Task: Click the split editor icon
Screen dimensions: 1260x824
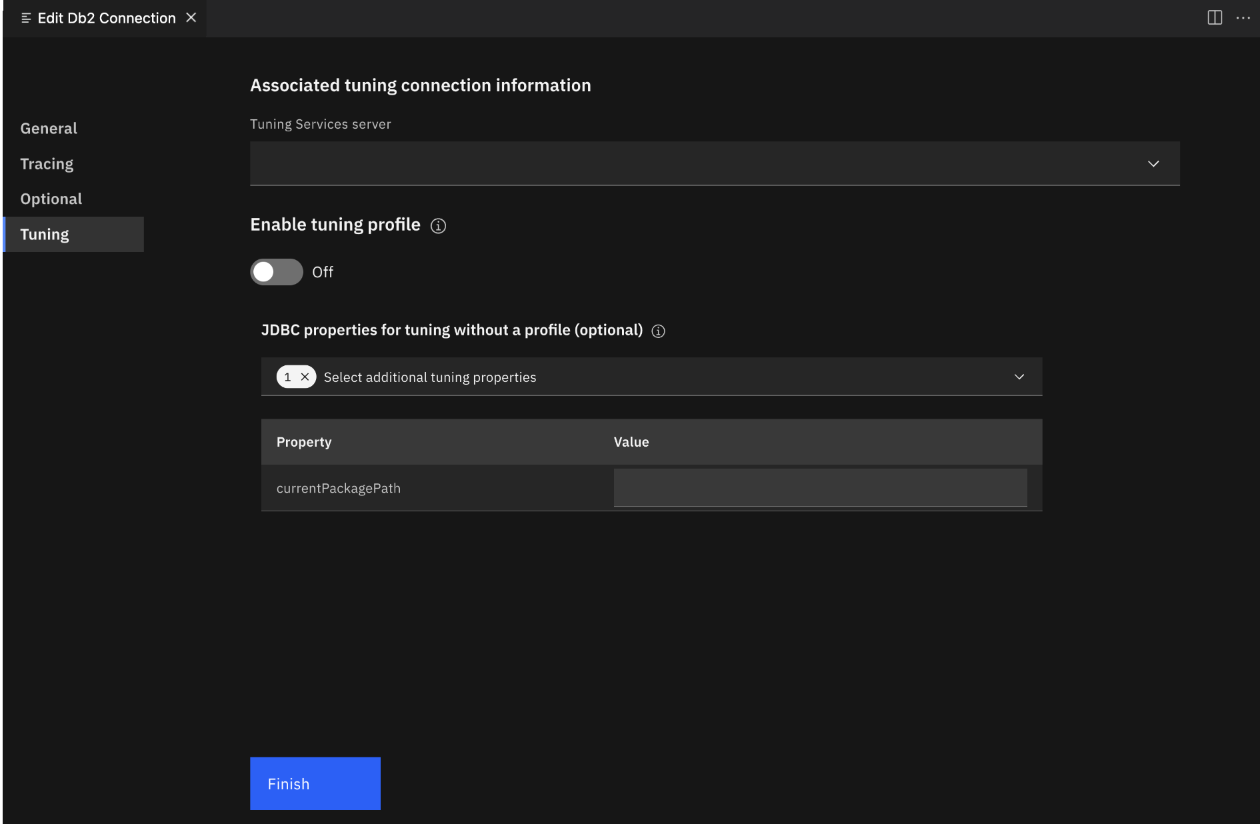Action: pyautogui.click(x=1215, y=18)
